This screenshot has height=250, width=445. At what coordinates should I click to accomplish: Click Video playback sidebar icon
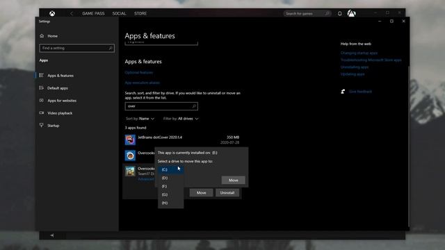[42, 112]
